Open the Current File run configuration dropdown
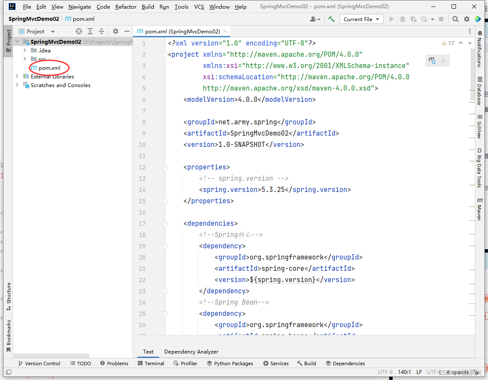 [361, 19]
